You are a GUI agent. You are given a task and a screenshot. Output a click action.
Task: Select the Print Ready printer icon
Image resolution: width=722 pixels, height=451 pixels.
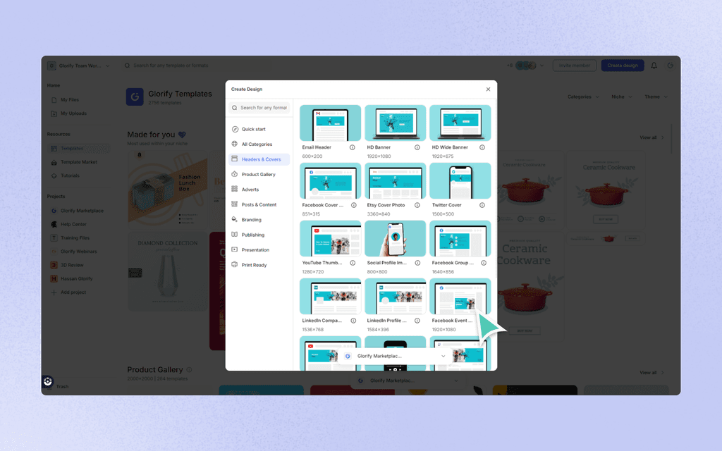click(235, 265)
